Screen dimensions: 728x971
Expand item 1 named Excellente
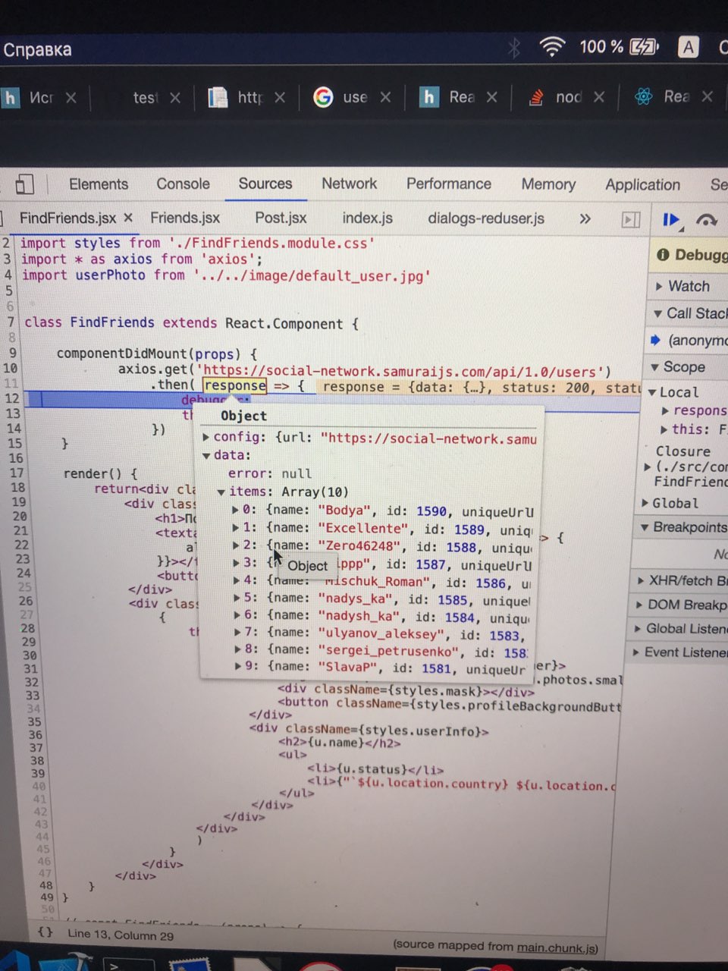pos(236,527)
